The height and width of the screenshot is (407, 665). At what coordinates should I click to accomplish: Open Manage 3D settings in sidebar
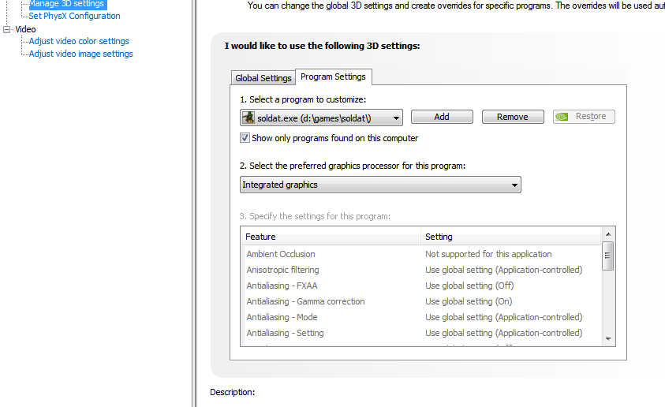(x=66, y=4)
